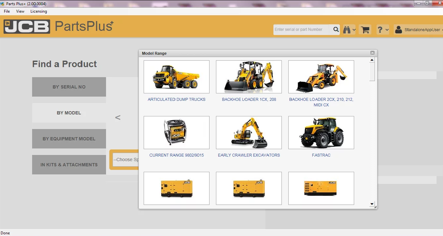
Task: Expand the dropdown beside the help icon
Action: point(387,29)
